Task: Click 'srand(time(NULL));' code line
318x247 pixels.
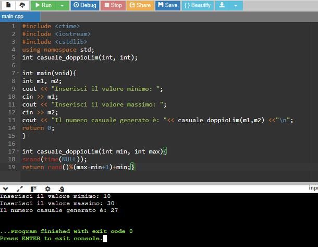Action: coord(55,159)
